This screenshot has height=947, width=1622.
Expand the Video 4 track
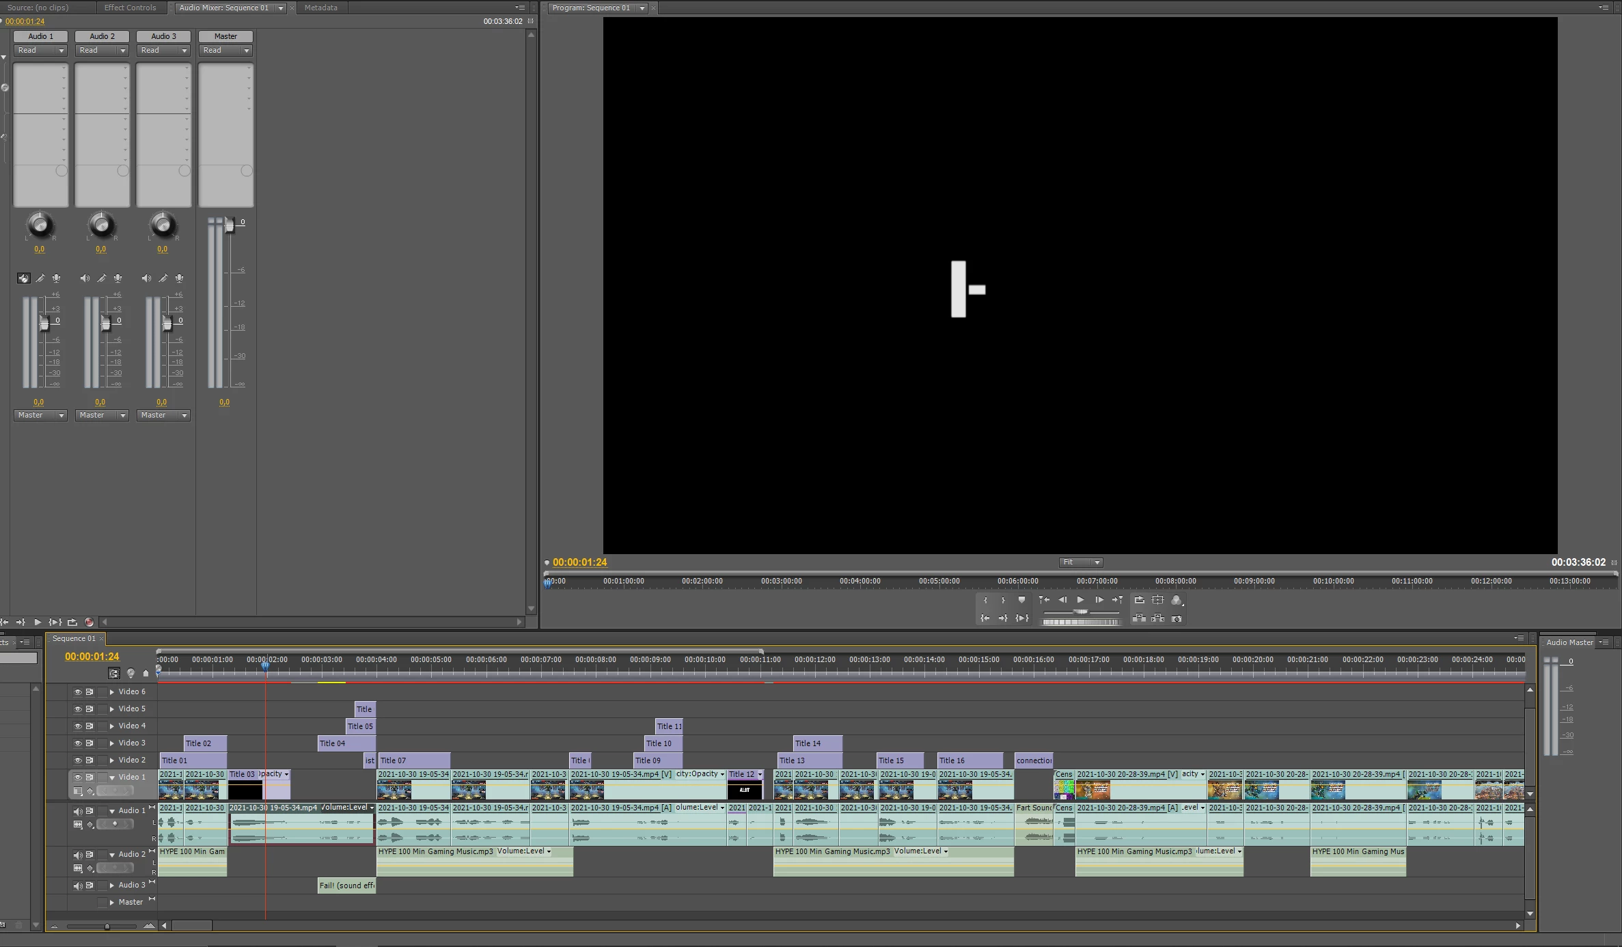(x=112, y=726)
